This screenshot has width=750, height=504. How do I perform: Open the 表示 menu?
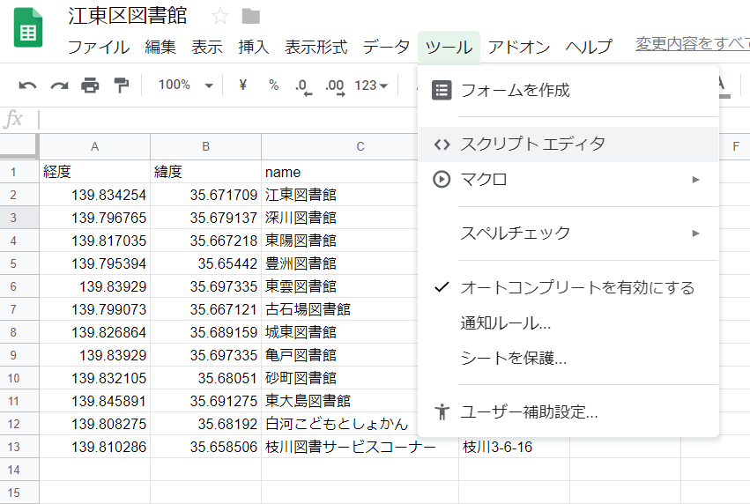pos(207,47)
